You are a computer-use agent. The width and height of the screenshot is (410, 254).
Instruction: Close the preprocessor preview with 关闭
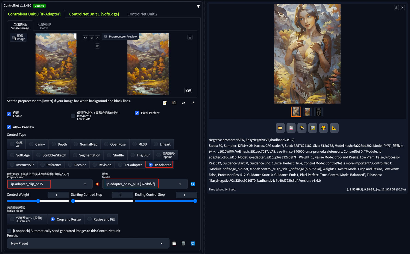click(x=188, y=91)
